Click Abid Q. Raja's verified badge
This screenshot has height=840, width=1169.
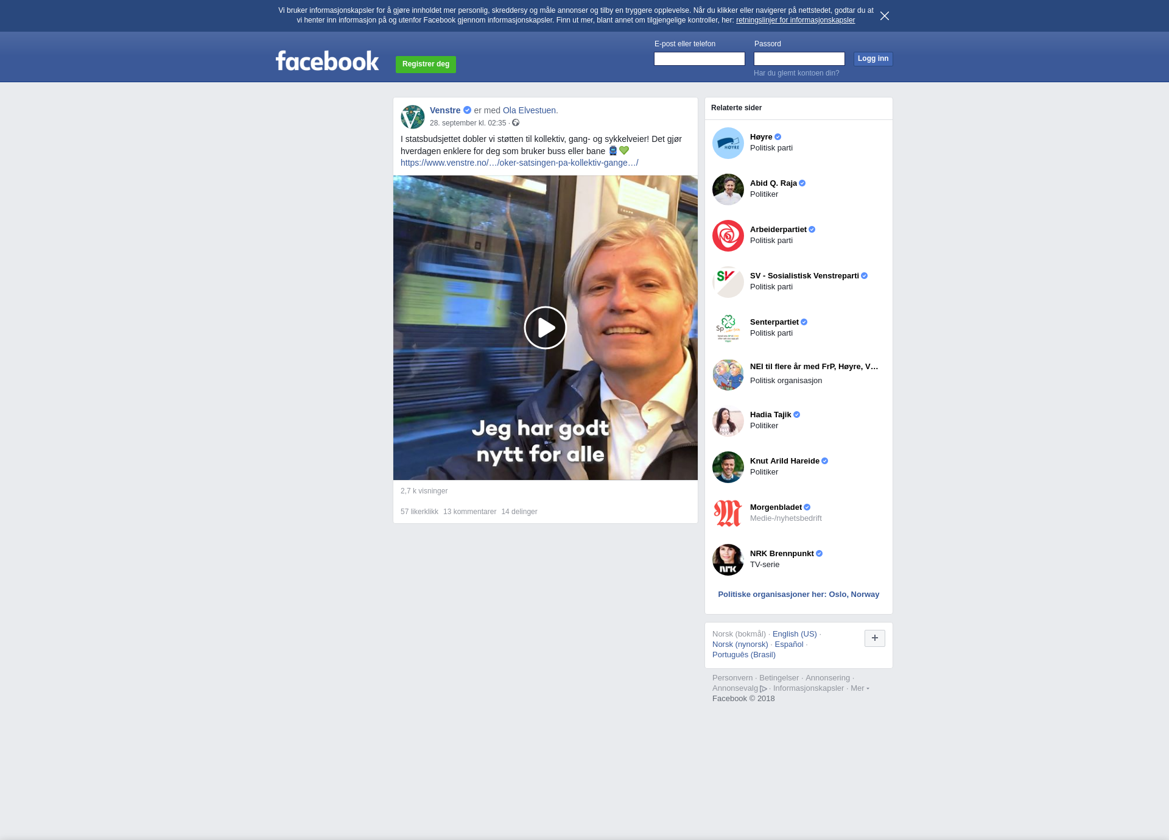[x=802, y=183]
